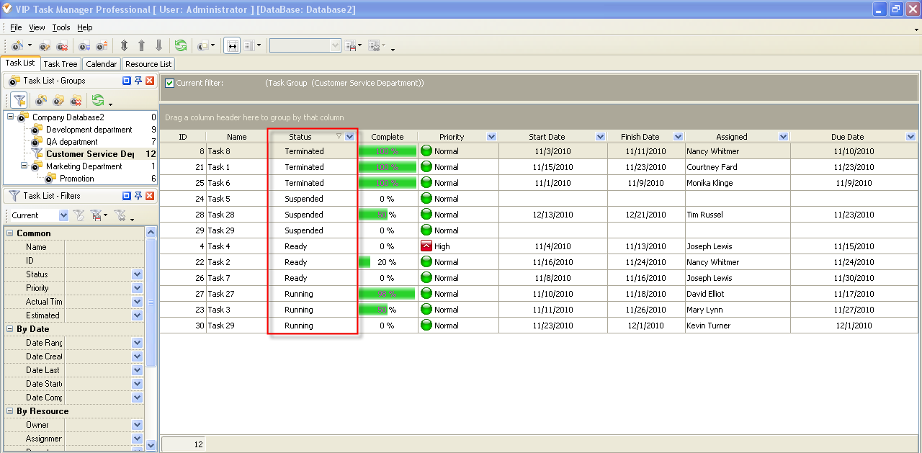Toggle the column auto-width icon in toolbar

pyautogui.click(x=232, y=46)
